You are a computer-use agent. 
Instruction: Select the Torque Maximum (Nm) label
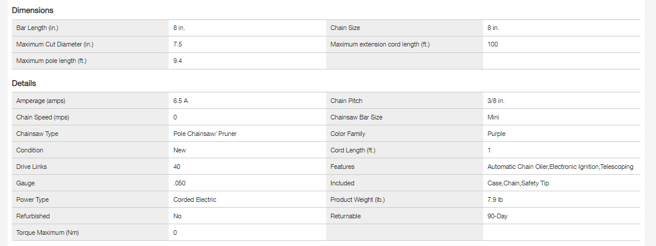coord(47,233)
